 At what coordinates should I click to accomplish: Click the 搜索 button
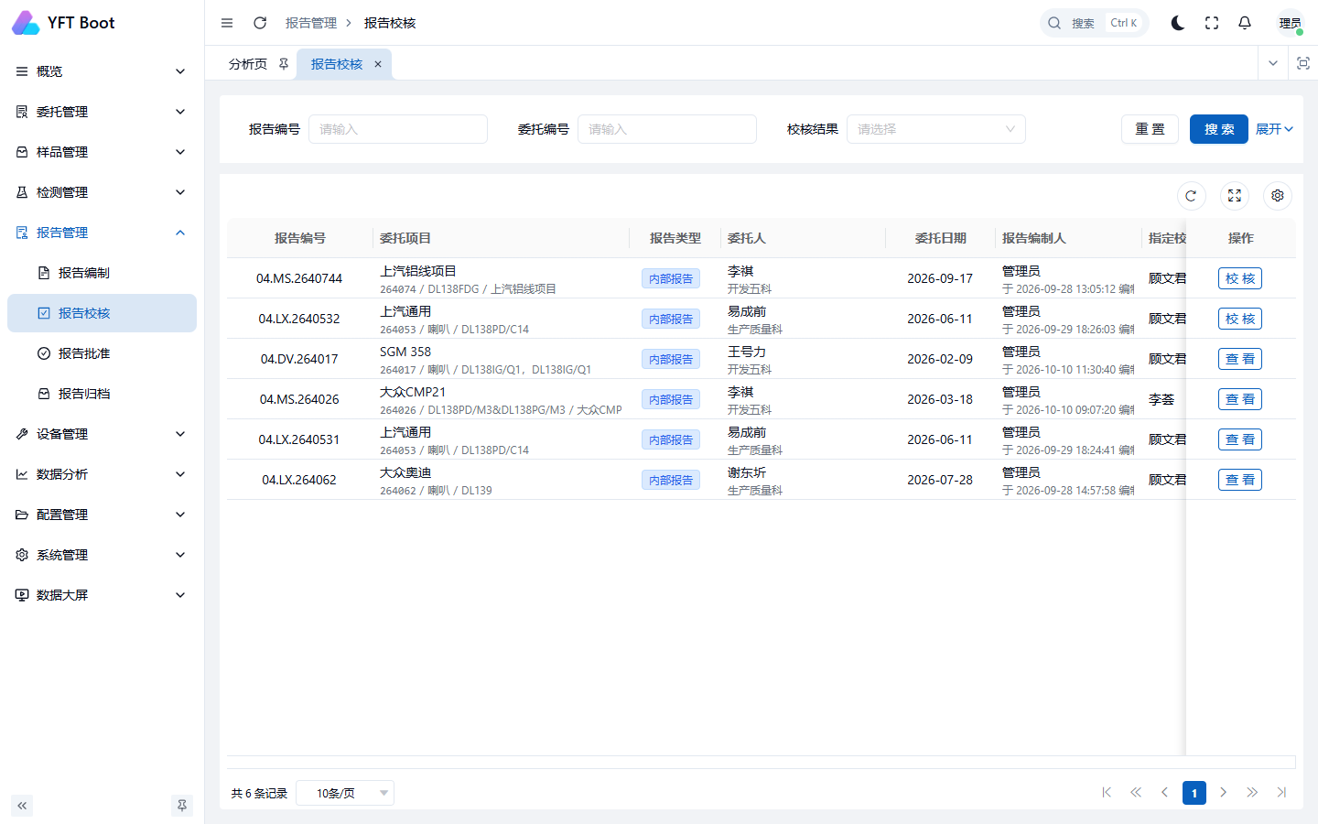click(1219, 129)
